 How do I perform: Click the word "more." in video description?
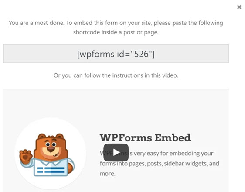click(108, 174)
